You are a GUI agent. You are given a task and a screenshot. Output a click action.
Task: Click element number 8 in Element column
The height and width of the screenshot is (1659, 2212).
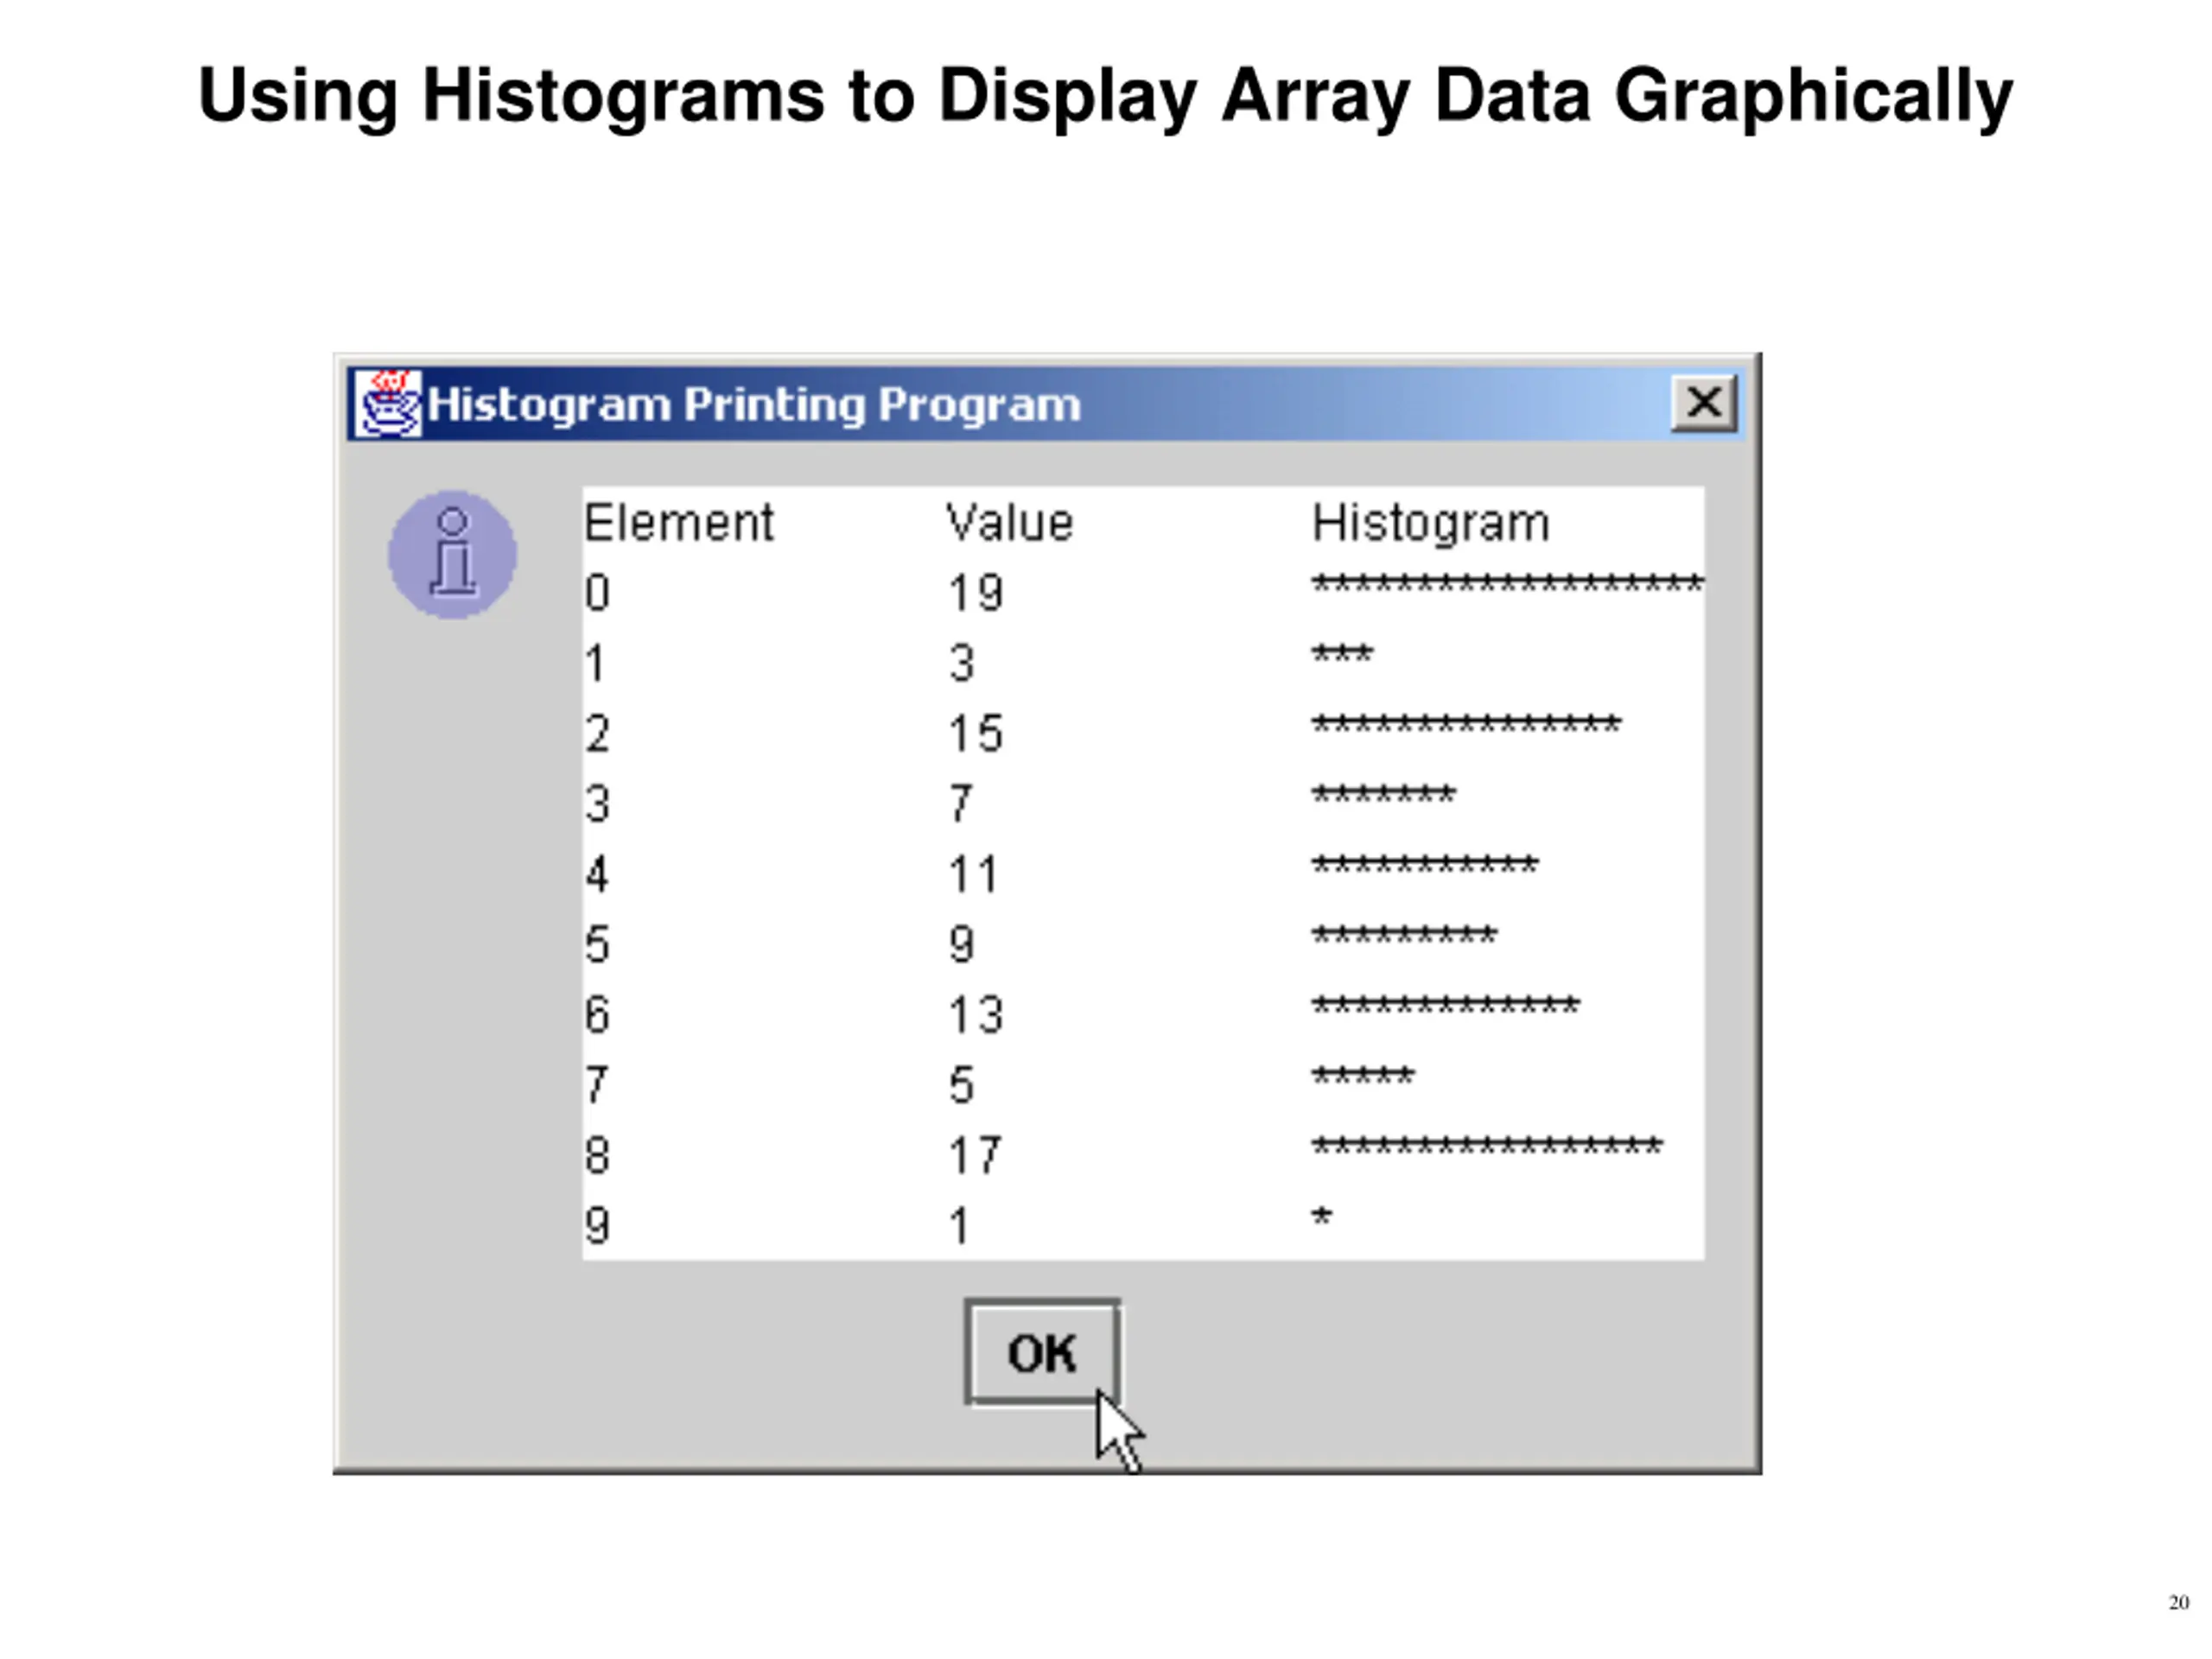click(597, 1156)
